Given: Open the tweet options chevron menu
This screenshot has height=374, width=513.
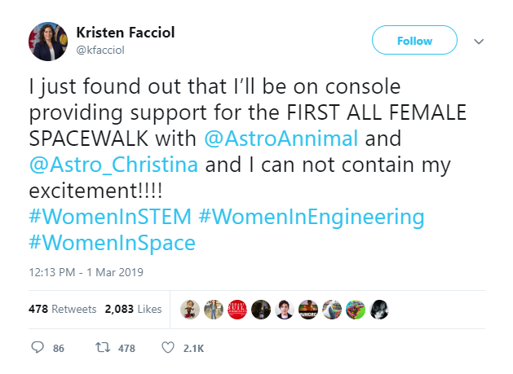Looking at the screenshot, I should 479,41.
